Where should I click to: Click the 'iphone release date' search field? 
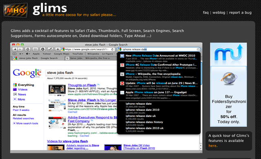[159, 49]
